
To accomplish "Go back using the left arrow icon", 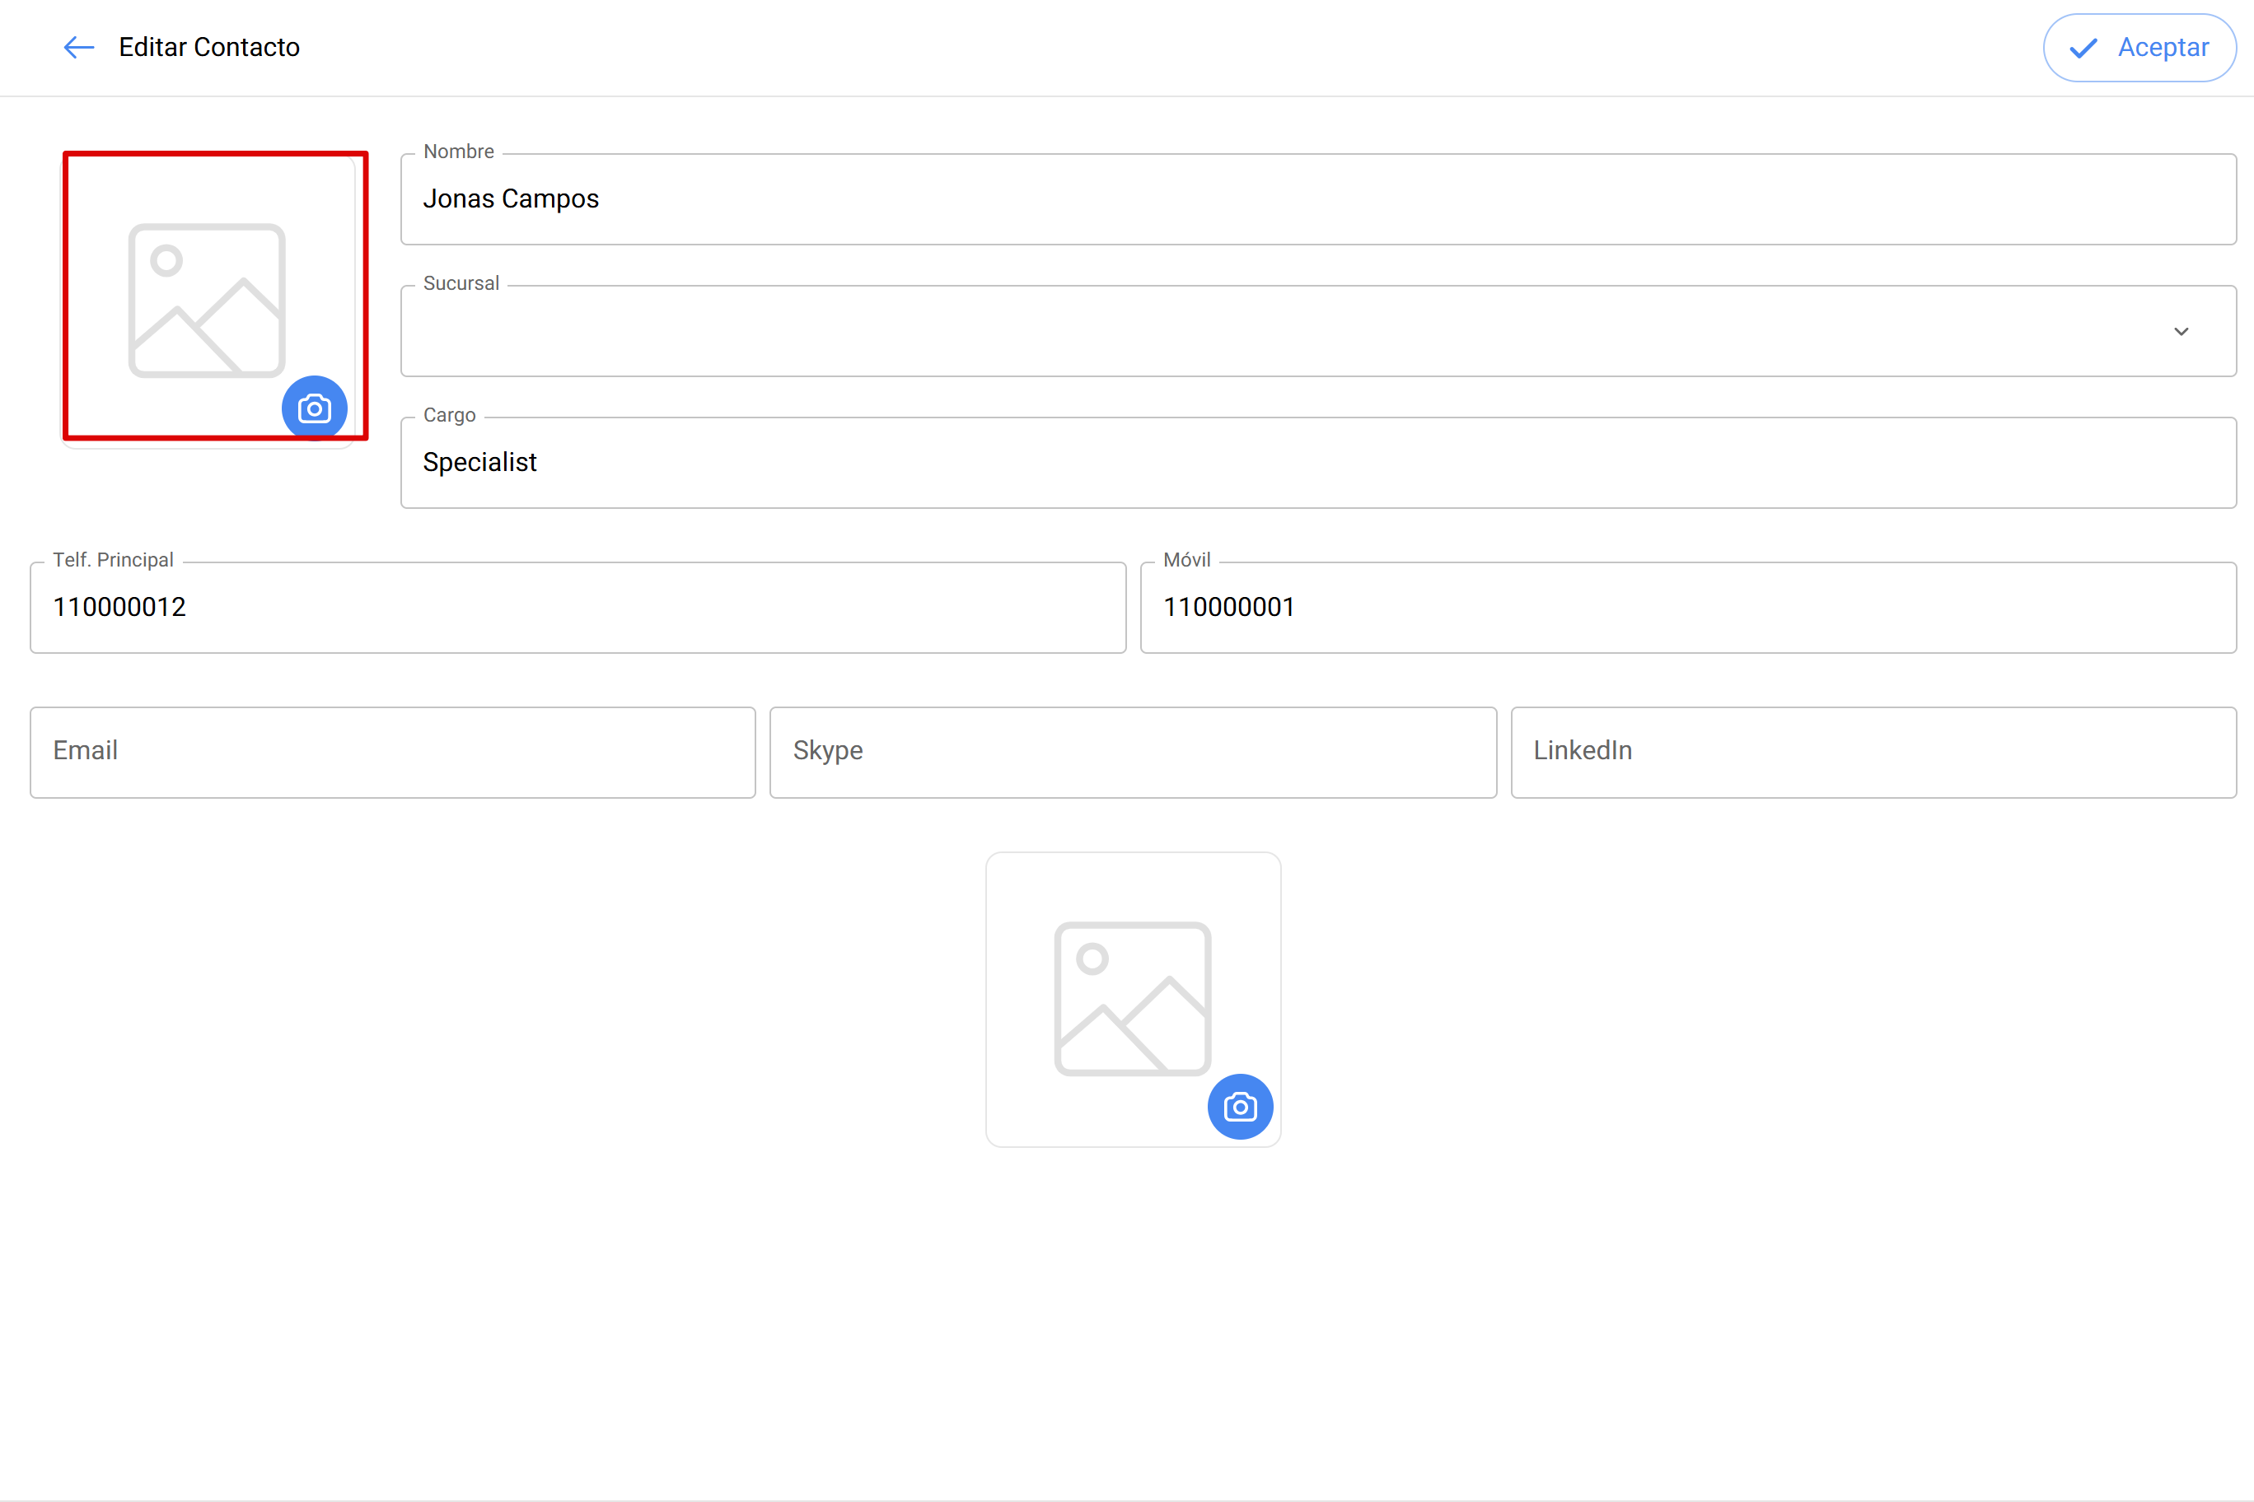I will (78, 47).
